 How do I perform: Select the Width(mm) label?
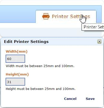16,52
